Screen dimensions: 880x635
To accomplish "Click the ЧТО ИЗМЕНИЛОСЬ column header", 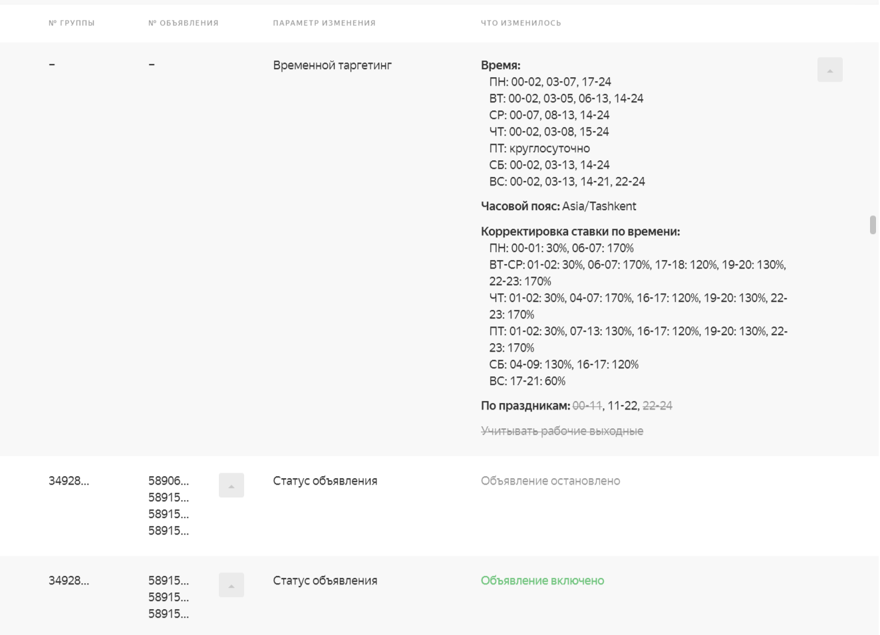I will (x=521, y=23).
